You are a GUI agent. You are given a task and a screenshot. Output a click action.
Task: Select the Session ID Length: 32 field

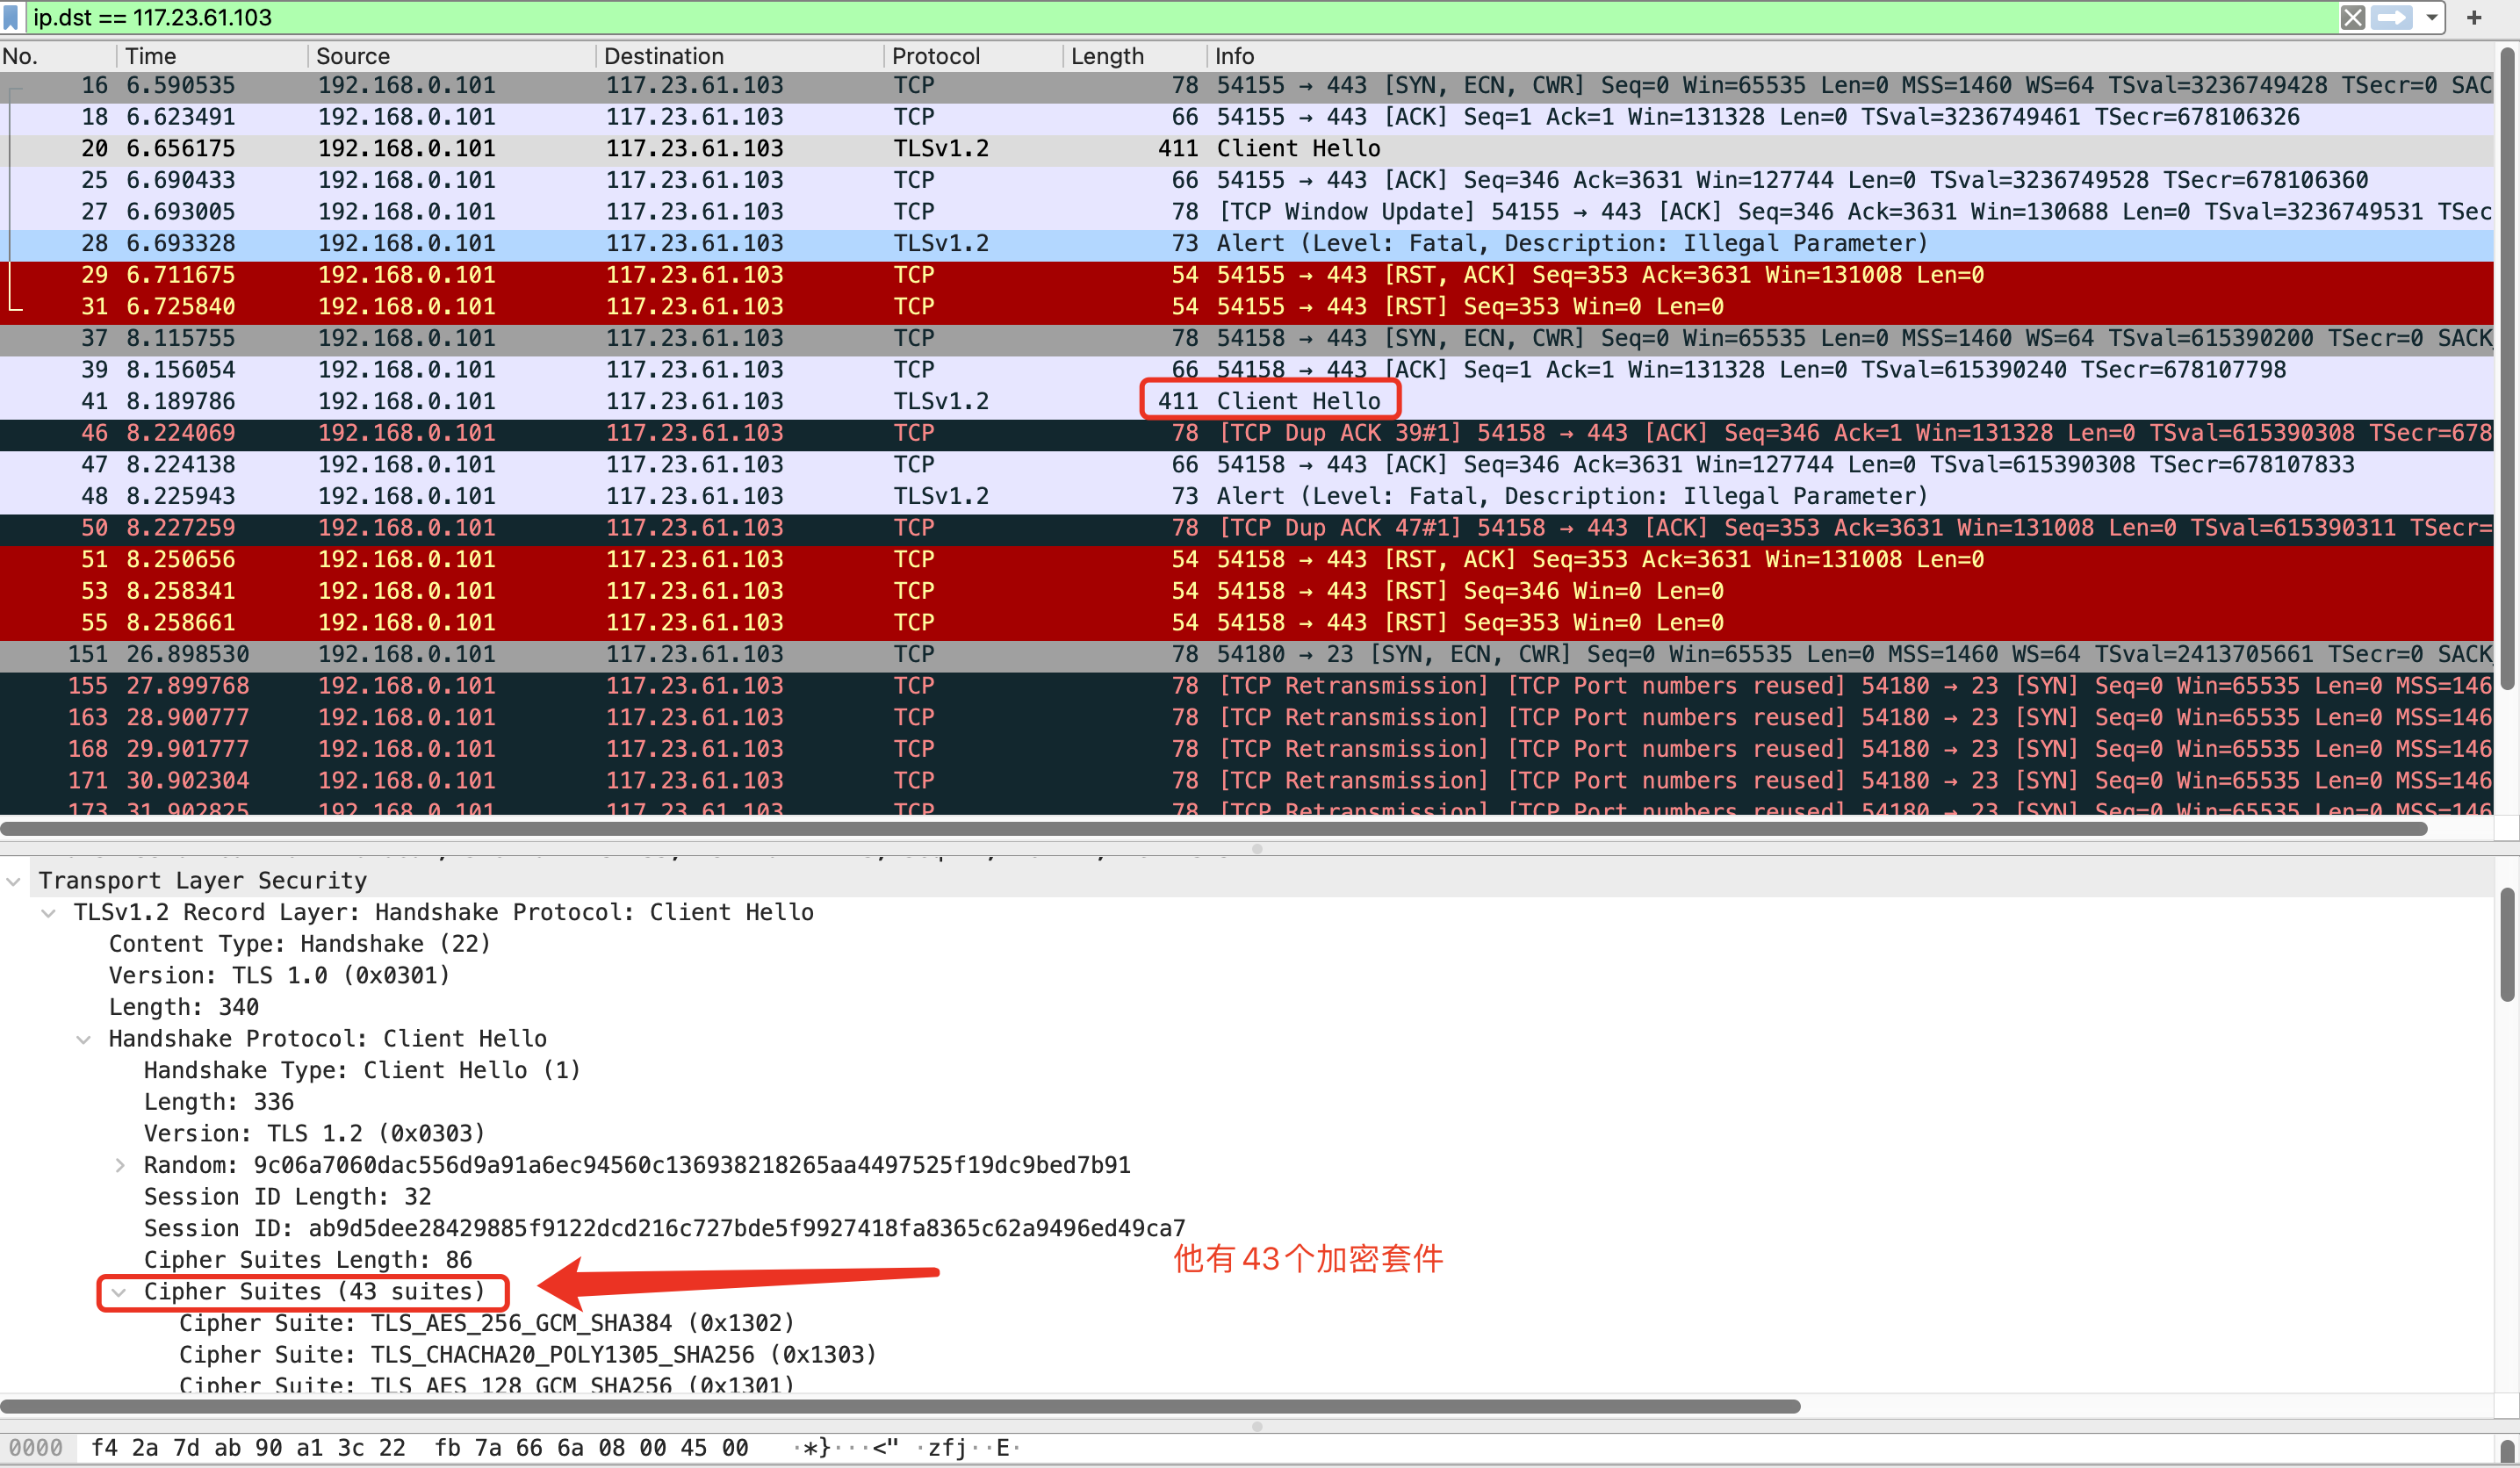pyautogui.click(x=287, y=1197)
